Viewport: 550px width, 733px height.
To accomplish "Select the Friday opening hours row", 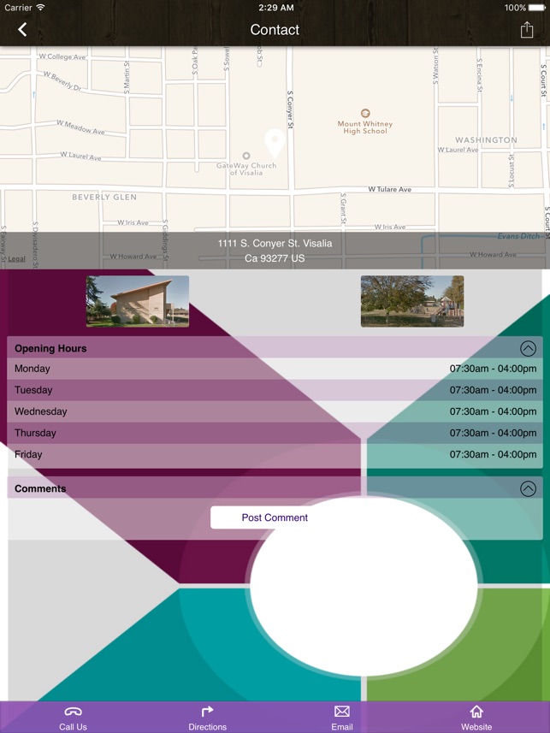I will (275, 454).
